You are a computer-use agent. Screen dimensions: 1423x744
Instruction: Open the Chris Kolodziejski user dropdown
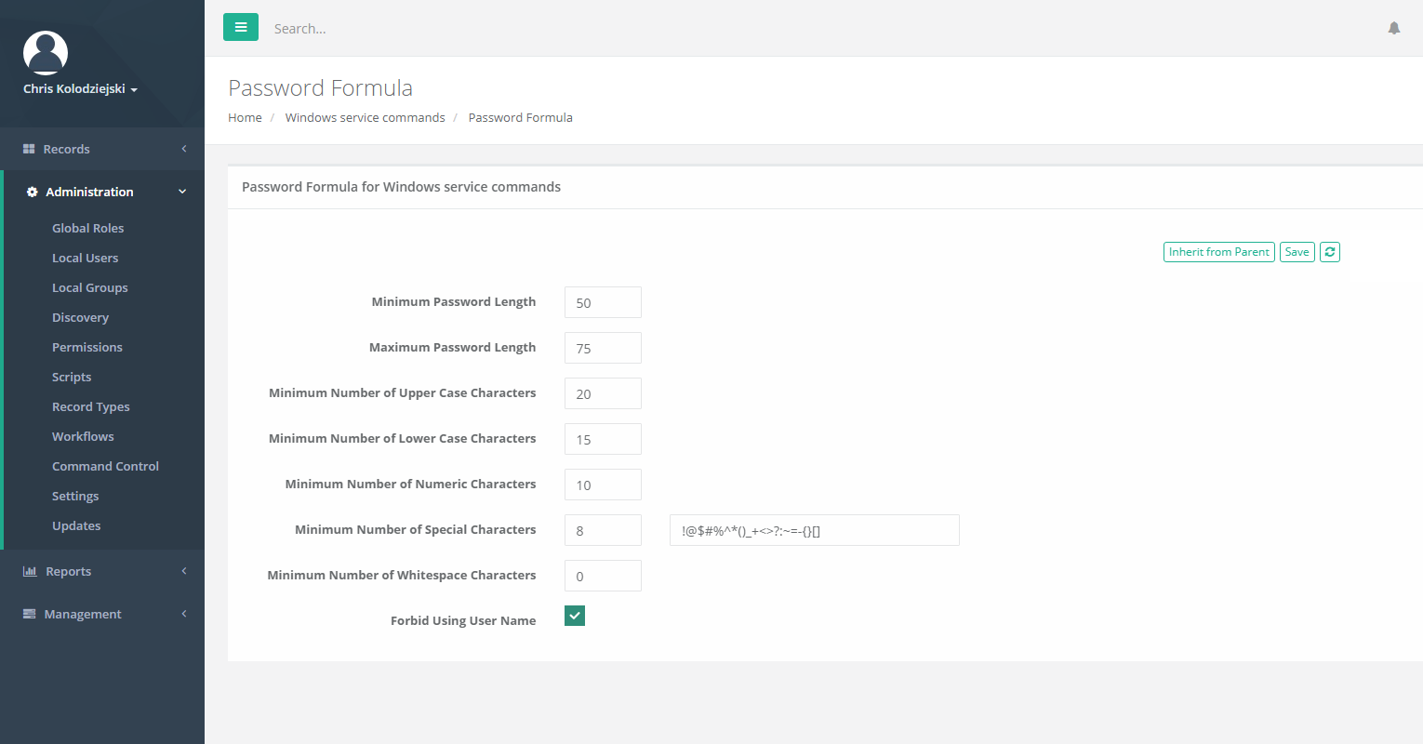(x=80, y=89)
